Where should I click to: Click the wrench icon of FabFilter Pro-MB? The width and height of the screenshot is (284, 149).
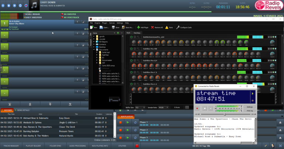(138, 49)
